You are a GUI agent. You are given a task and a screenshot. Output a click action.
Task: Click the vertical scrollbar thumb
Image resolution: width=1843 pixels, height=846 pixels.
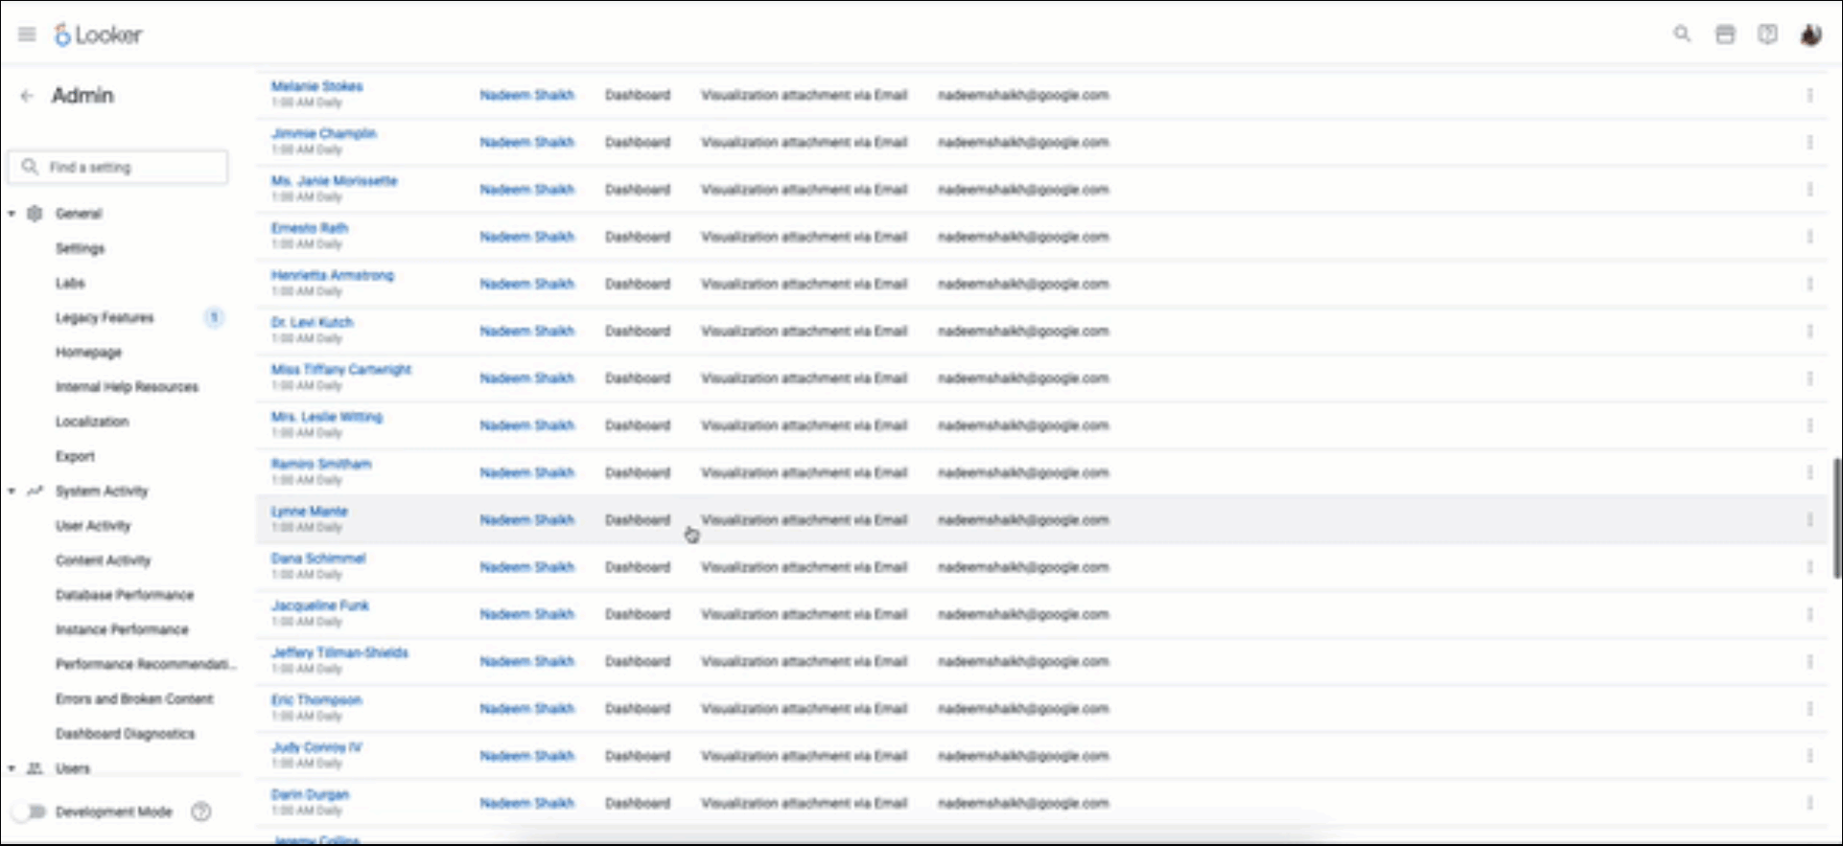pos(1837,517)
